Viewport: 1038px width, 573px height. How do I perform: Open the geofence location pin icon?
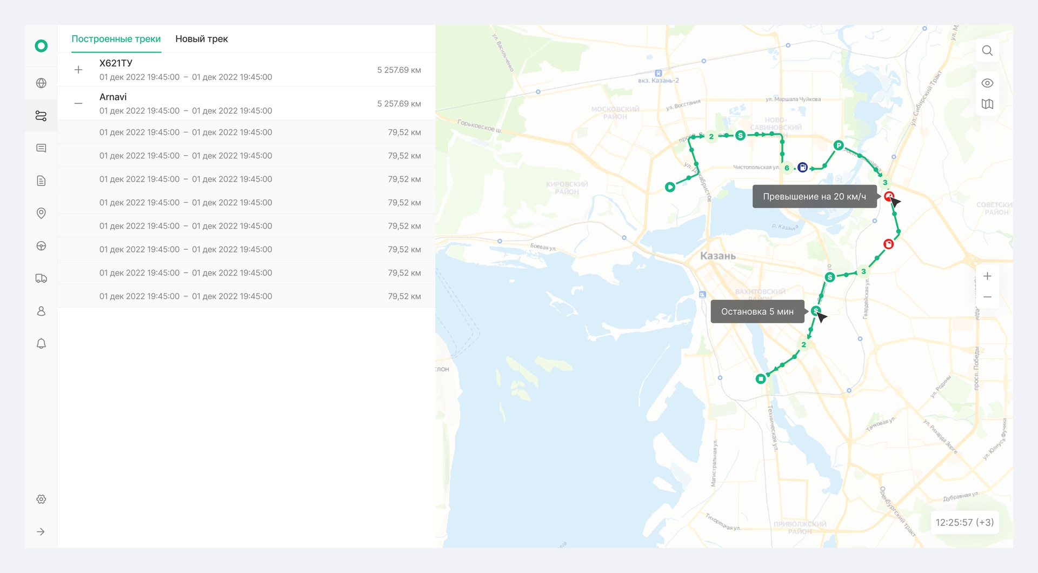[x=41, y=213]
